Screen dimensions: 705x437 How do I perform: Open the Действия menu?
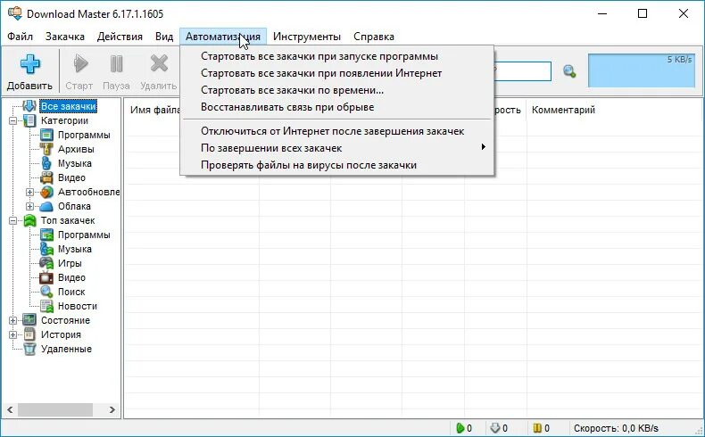(120, 37)
